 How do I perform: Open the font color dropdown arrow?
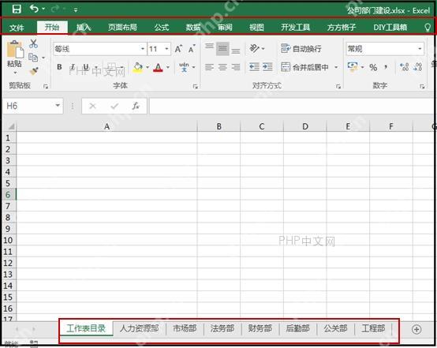pyautogui.click(x=168, y=67)
